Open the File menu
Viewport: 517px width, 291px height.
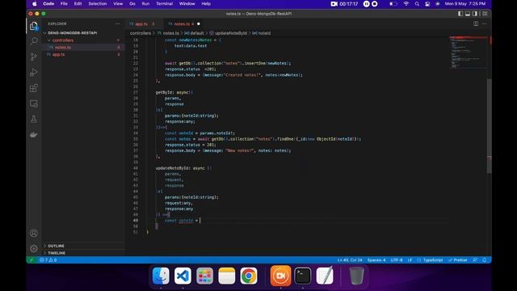click(64, 3)
